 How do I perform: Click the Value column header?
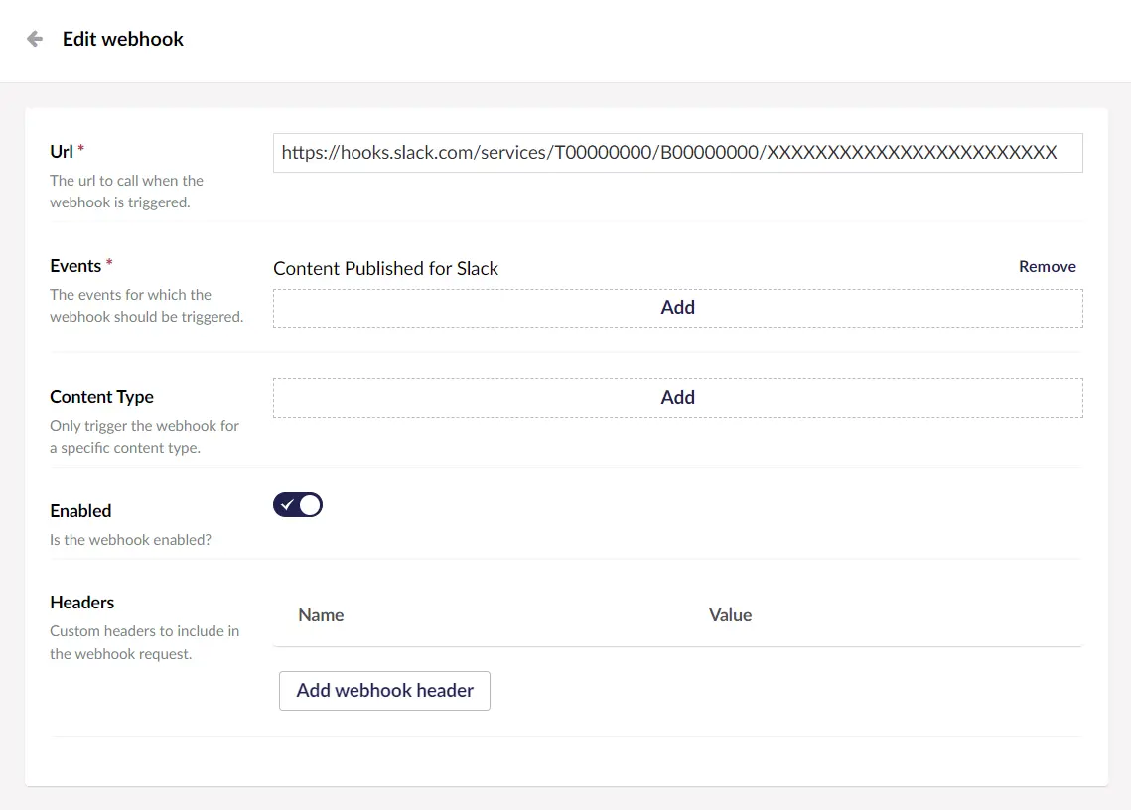(730, 615)
